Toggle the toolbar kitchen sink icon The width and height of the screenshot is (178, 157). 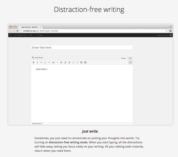coord(85,62)
